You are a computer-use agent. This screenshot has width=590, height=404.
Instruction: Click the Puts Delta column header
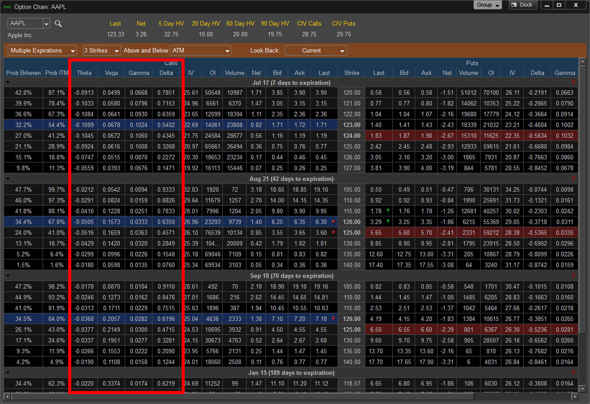538,73
